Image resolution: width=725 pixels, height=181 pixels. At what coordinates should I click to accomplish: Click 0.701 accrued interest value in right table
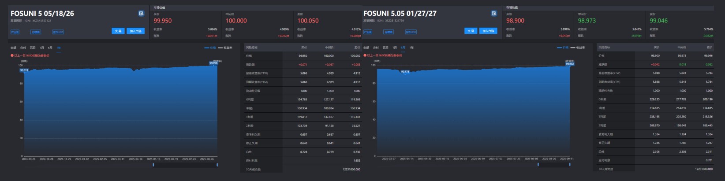point(709,160)
